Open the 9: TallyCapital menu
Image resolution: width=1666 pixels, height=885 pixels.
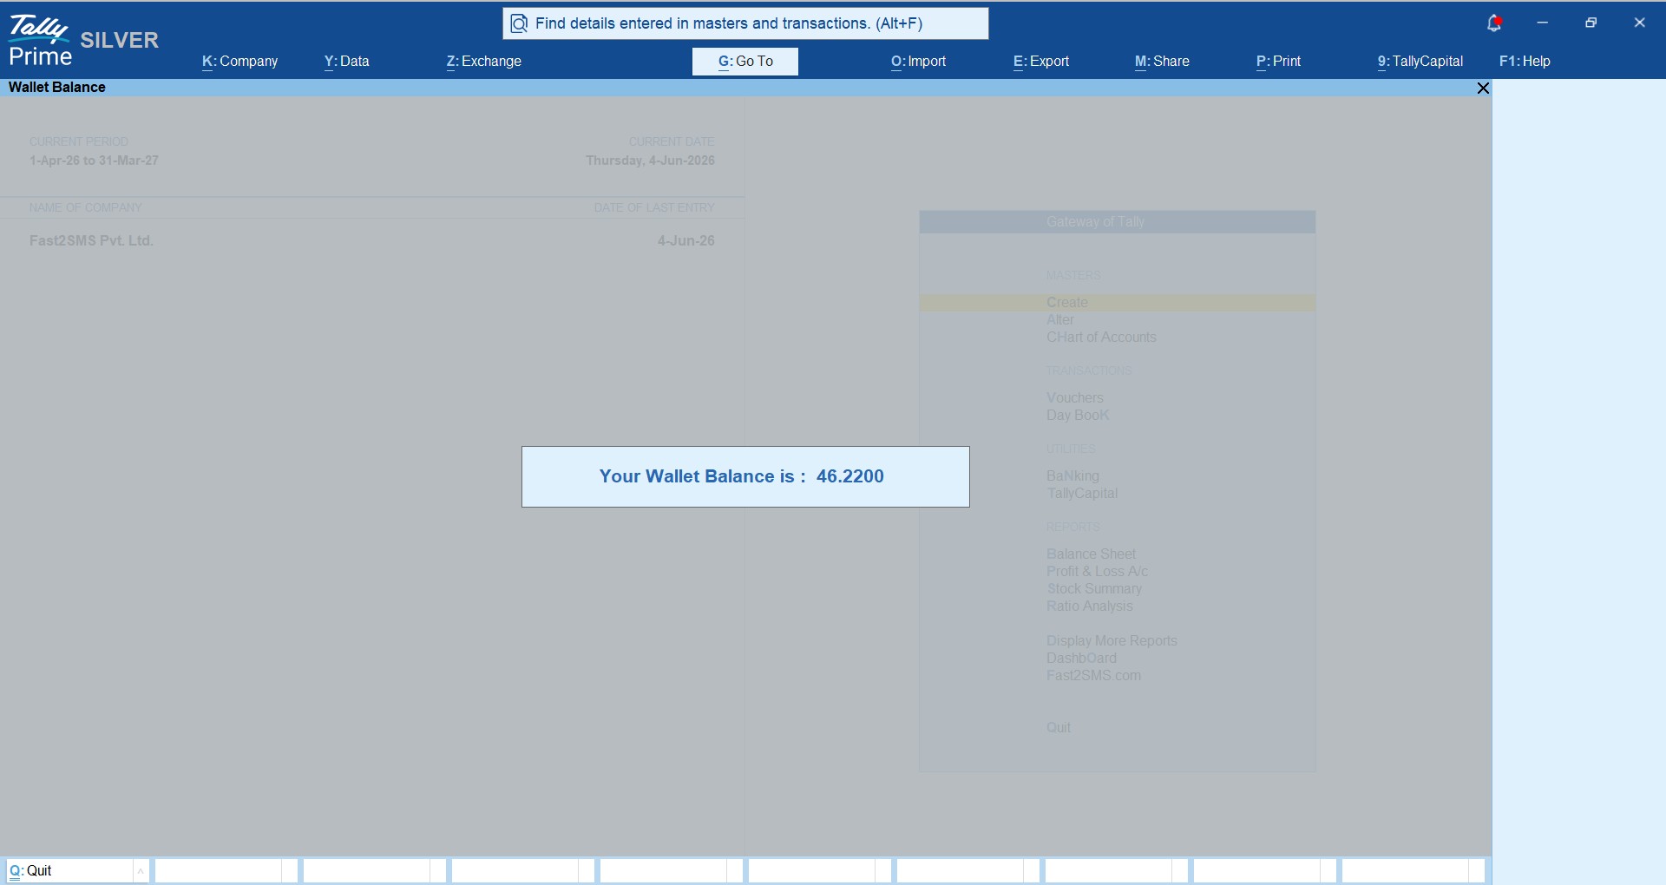coord(1420,62)
